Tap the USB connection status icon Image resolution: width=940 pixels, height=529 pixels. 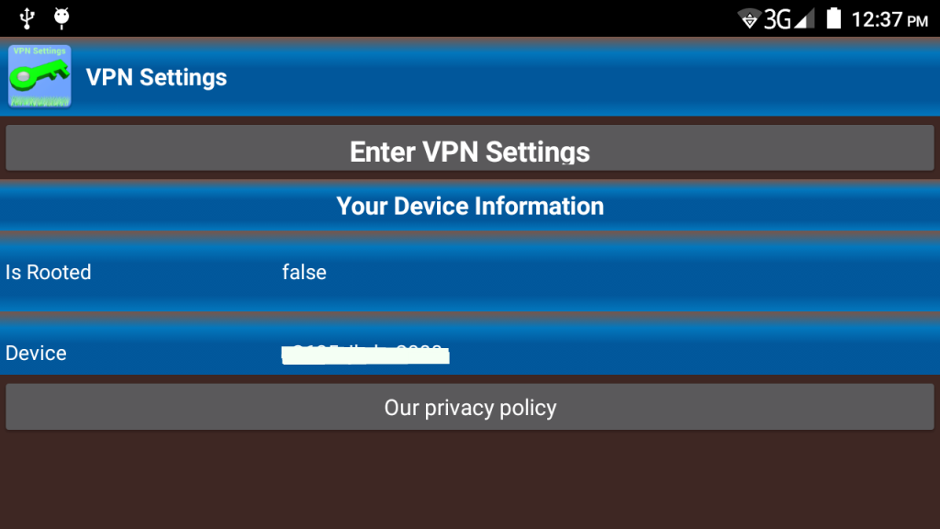(27, 17)
